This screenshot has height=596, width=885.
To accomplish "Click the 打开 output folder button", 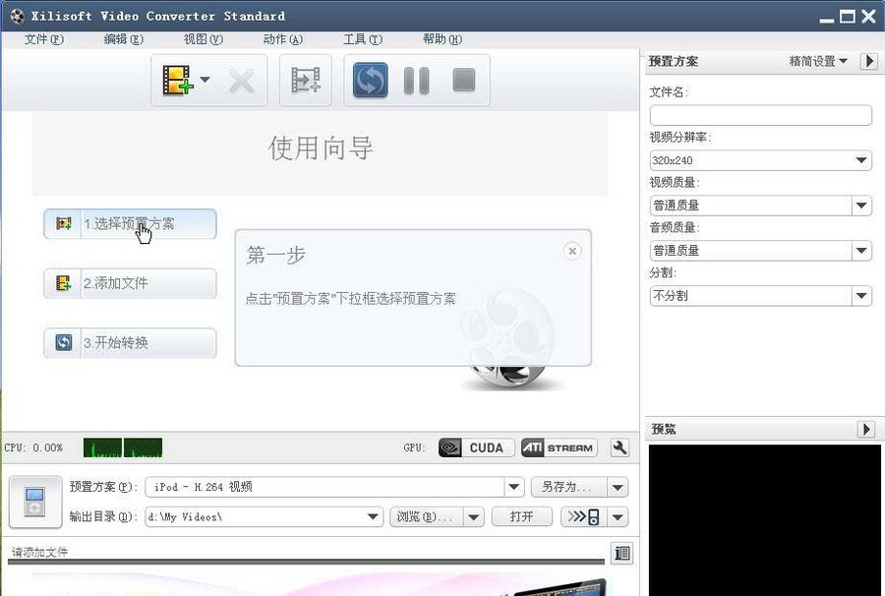I will [x=521, y=516].
